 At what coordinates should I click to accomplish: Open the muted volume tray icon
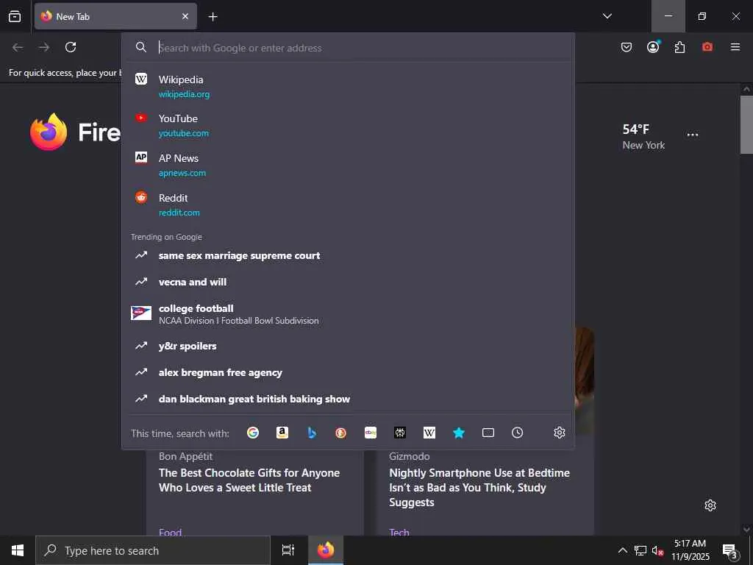(657, 550)
